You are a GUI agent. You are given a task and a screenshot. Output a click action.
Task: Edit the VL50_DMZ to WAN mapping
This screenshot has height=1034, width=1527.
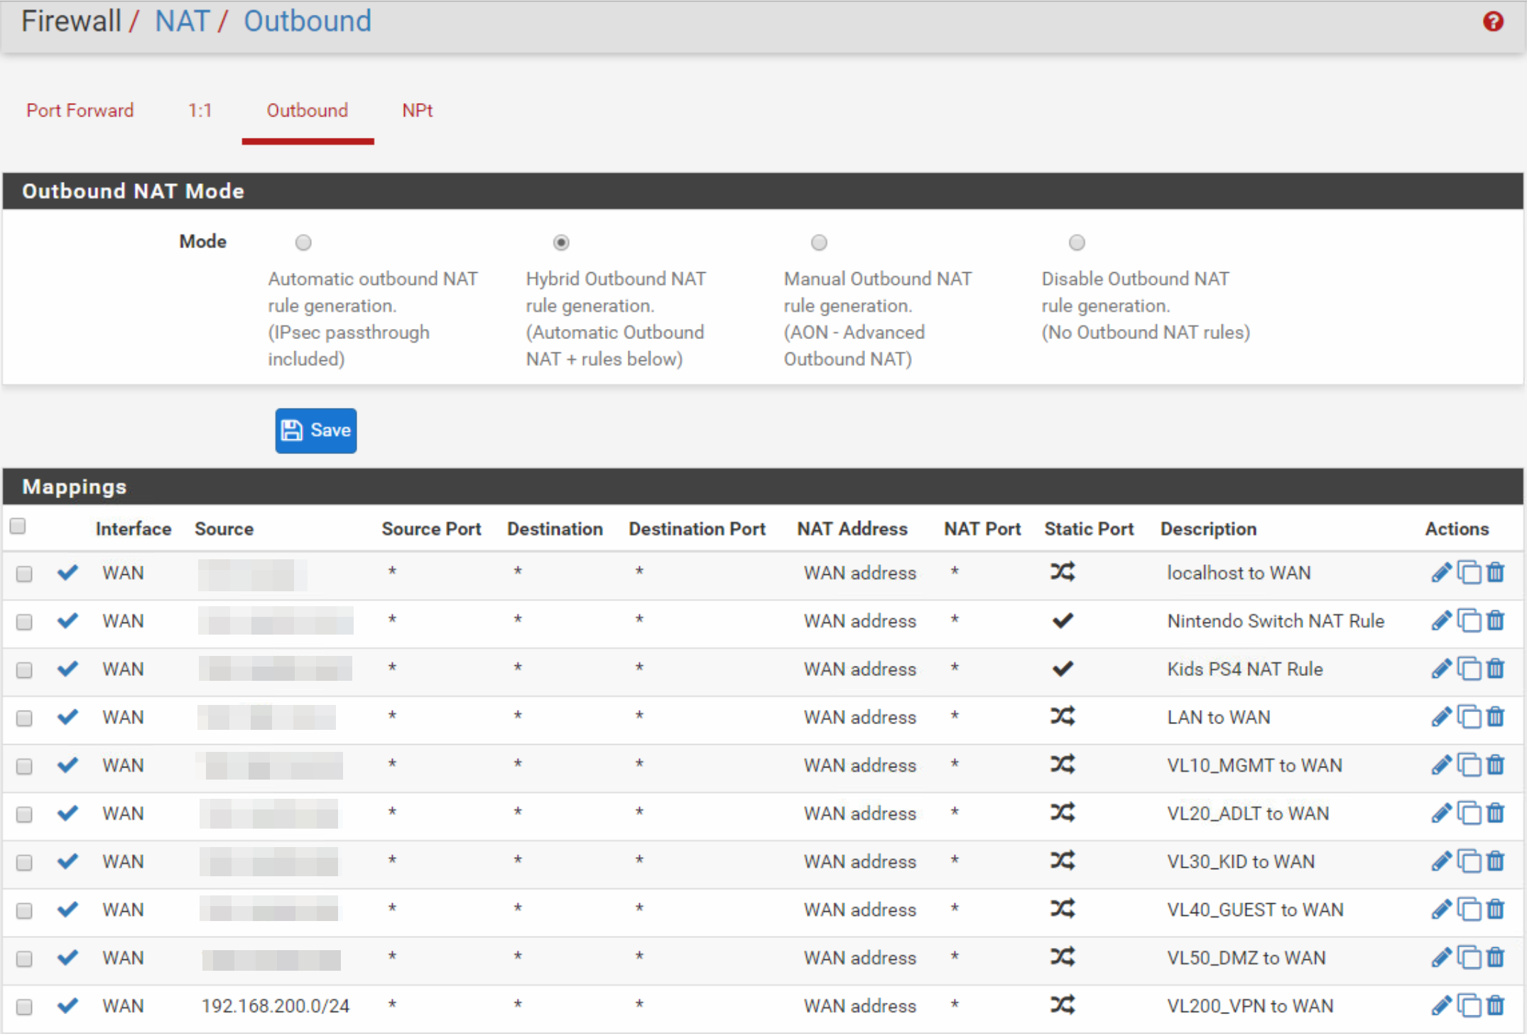click(1440, 958)
